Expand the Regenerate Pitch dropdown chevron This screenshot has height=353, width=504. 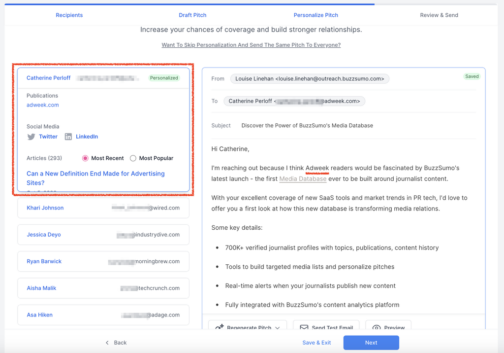point(278,327)
